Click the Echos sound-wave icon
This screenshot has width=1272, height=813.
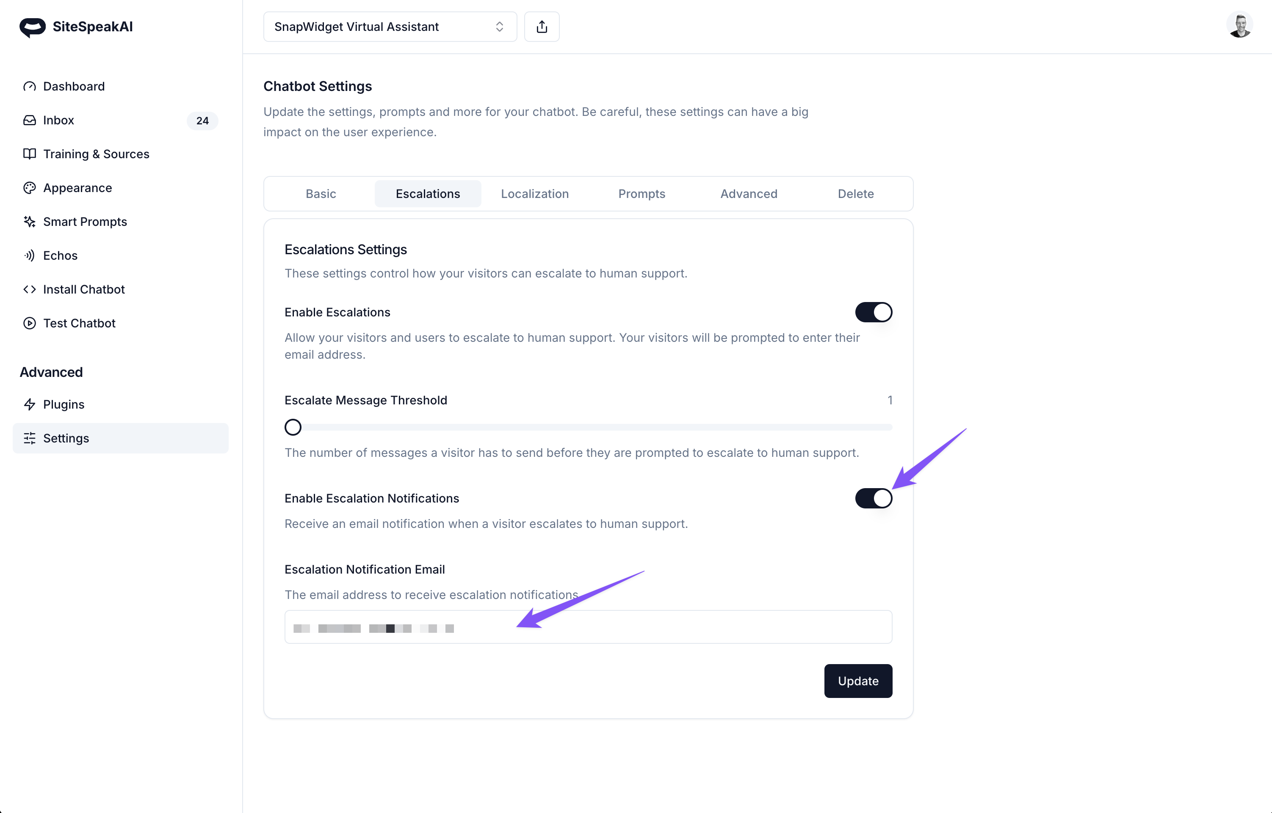click(x=30, y=255)
